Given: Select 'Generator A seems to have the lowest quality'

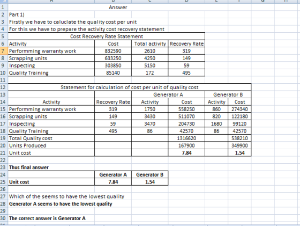Looking at the screenshot, I should [x=61, y=204].
